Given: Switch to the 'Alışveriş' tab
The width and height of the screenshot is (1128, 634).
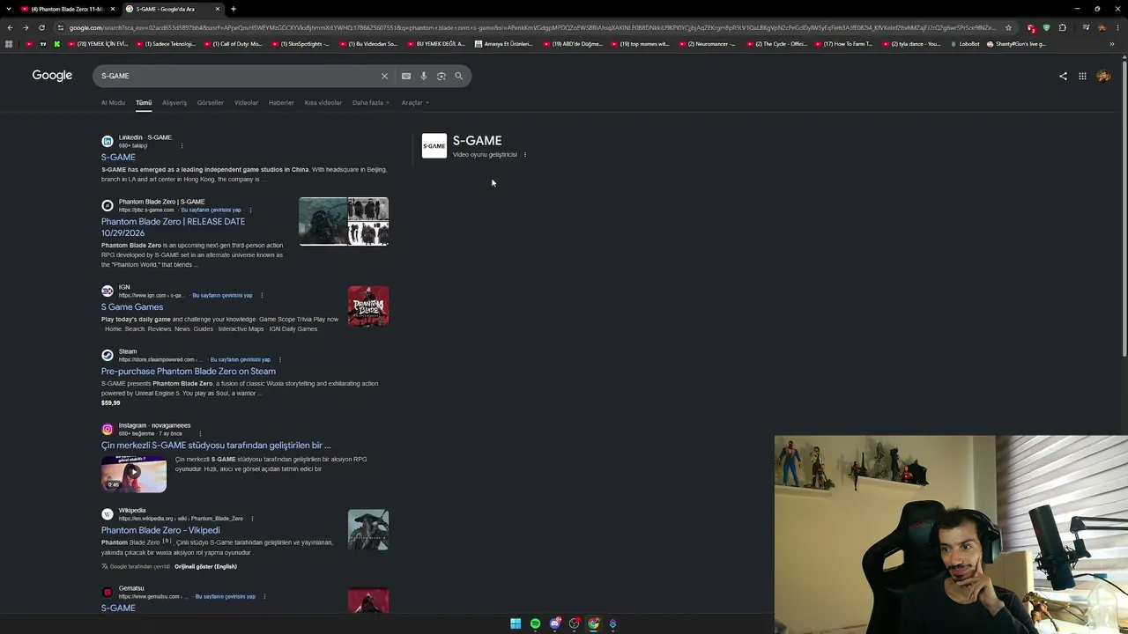Looking at the screenshot, I should [174, 103].
